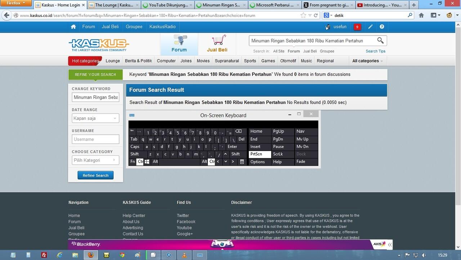
Task: Open FileZilla from the taskbar
Action: click(x=44, y=255)
